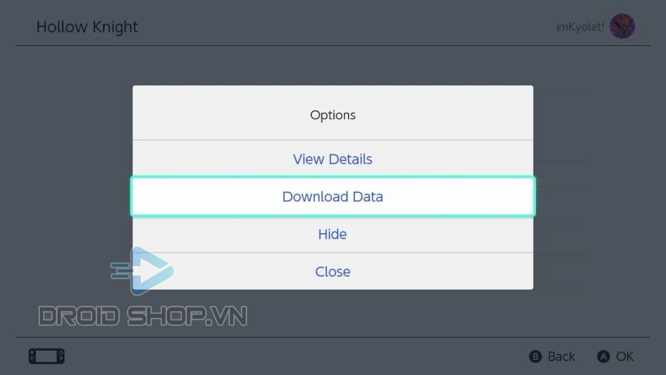Confirm with the OK label
The image size is (666, 375).
click(x=625, y=356)
